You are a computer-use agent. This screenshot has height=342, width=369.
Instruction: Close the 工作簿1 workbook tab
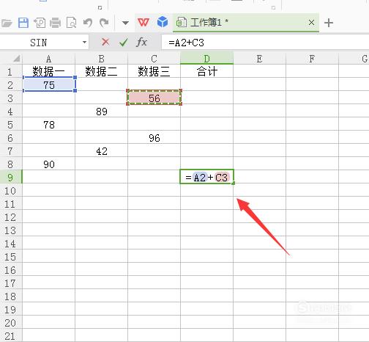311,23
